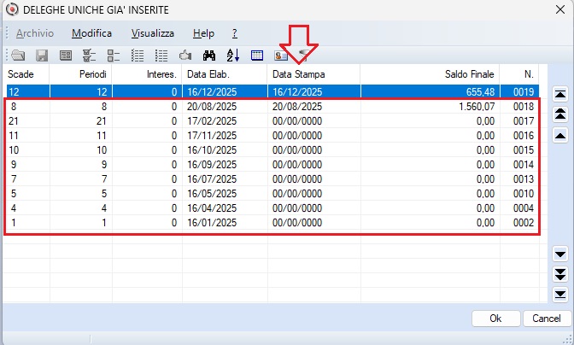Click the single up arrow scroll button
This screenshot has height=345, width=574.
click(560, 136)
